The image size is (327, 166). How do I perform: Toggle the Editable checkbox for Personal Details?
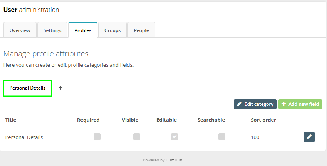click(174, 137)
